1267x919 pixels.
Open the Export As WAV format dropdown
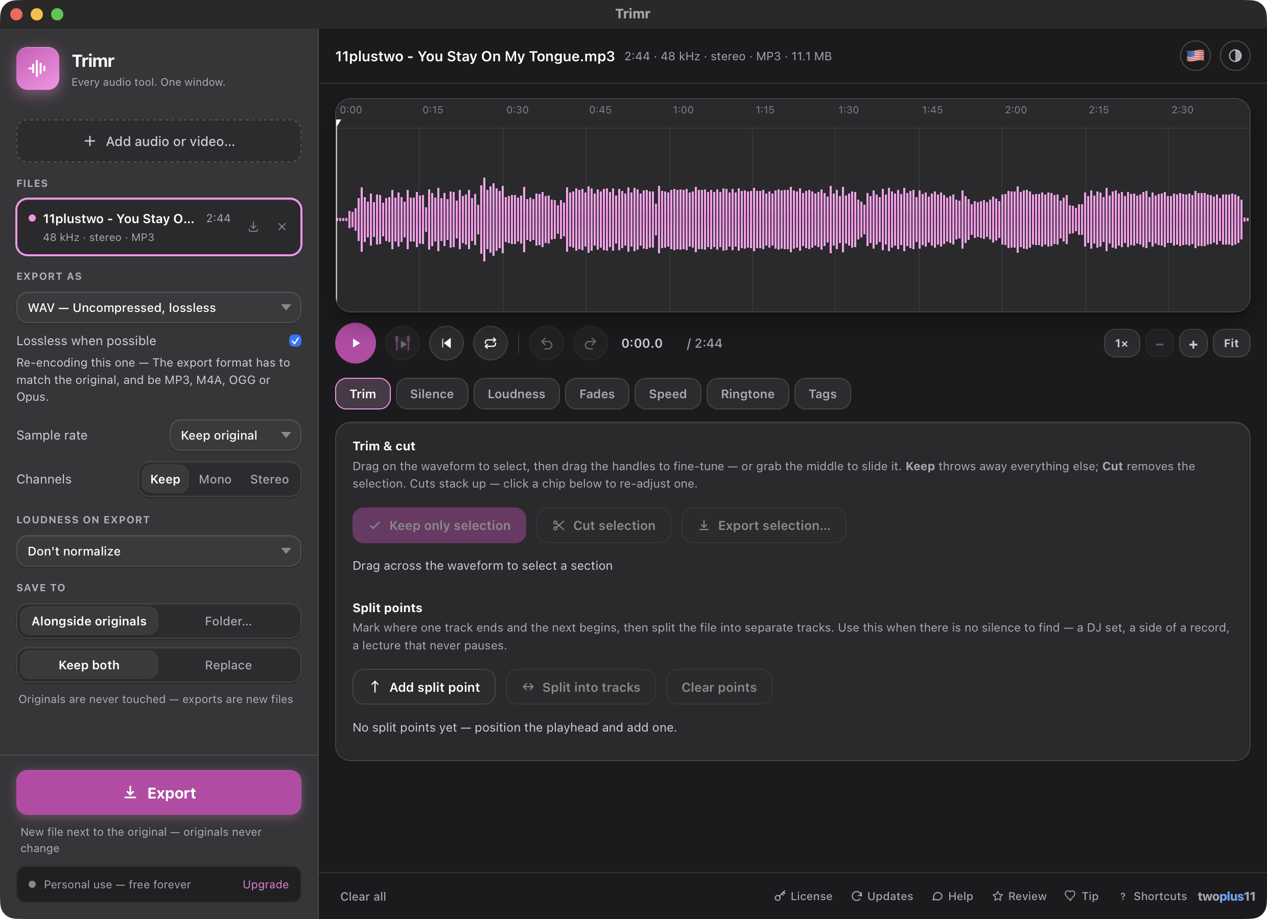(x=159, y=308)
